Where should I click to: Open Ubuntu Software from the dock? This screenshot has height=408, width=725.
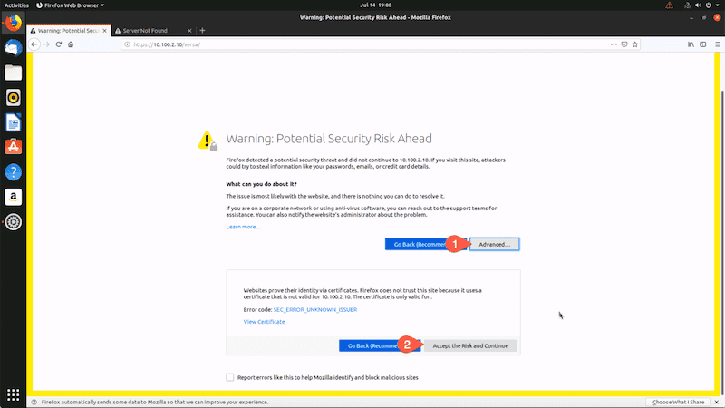[x=13, y=147]
